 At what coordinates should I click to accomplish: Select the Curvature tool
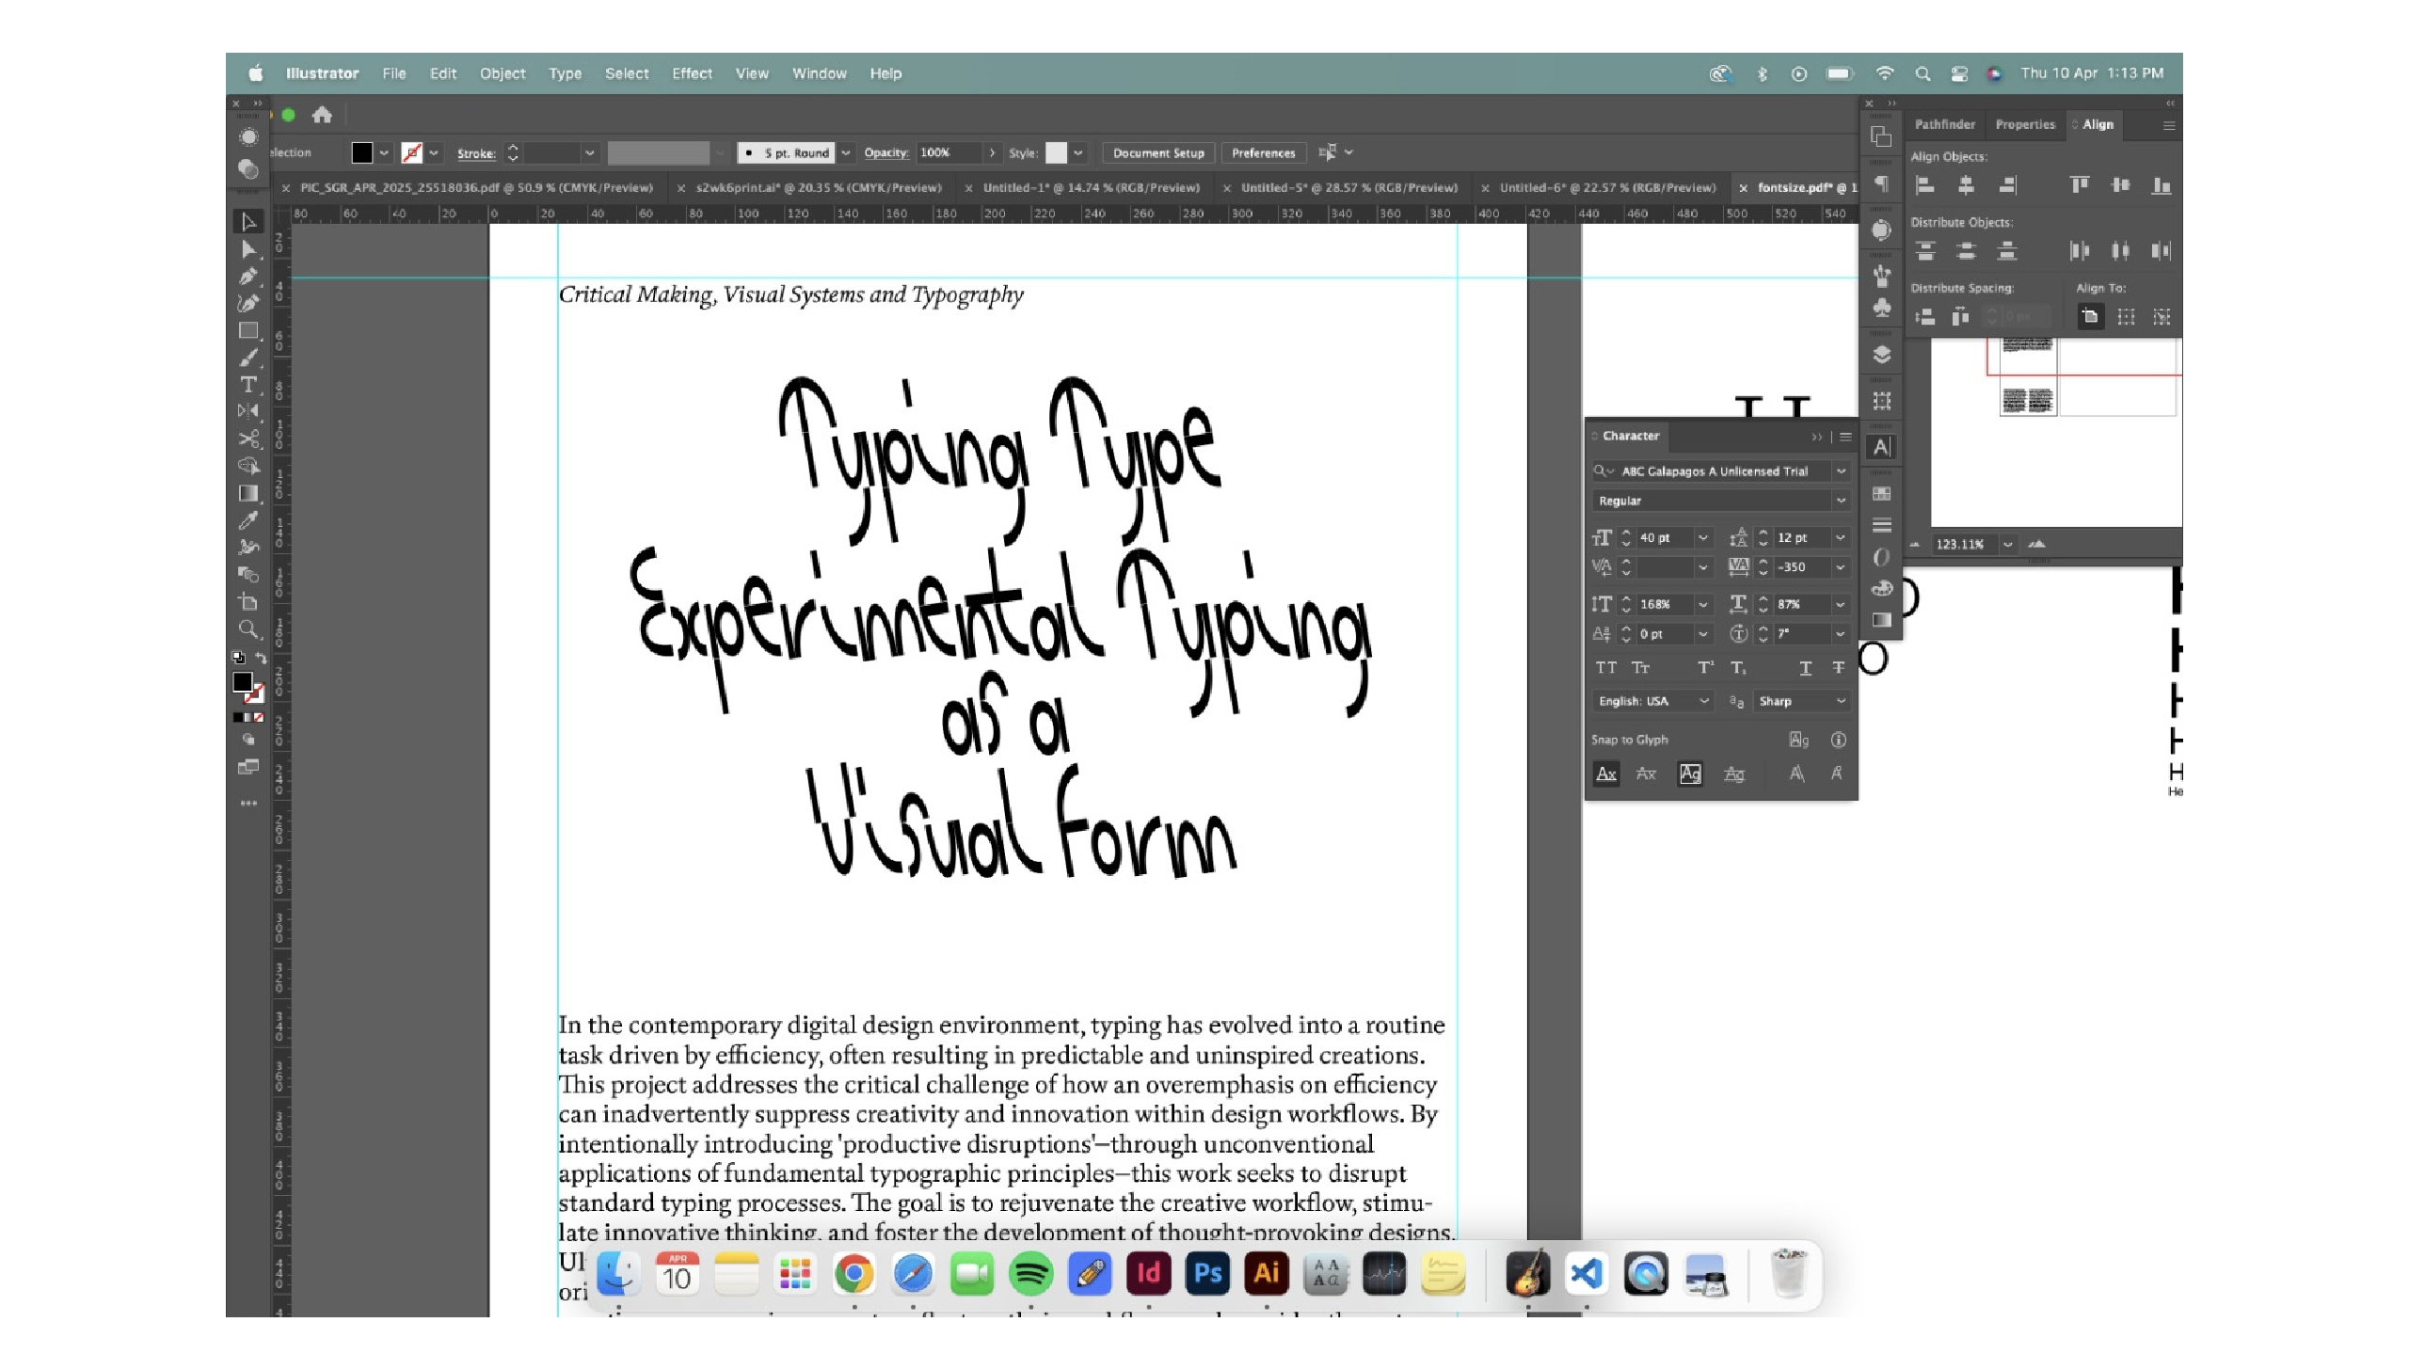(x=248, y=303)
